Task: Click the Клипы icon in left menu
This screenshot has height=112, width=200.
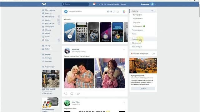Action: tap(43, 37)
